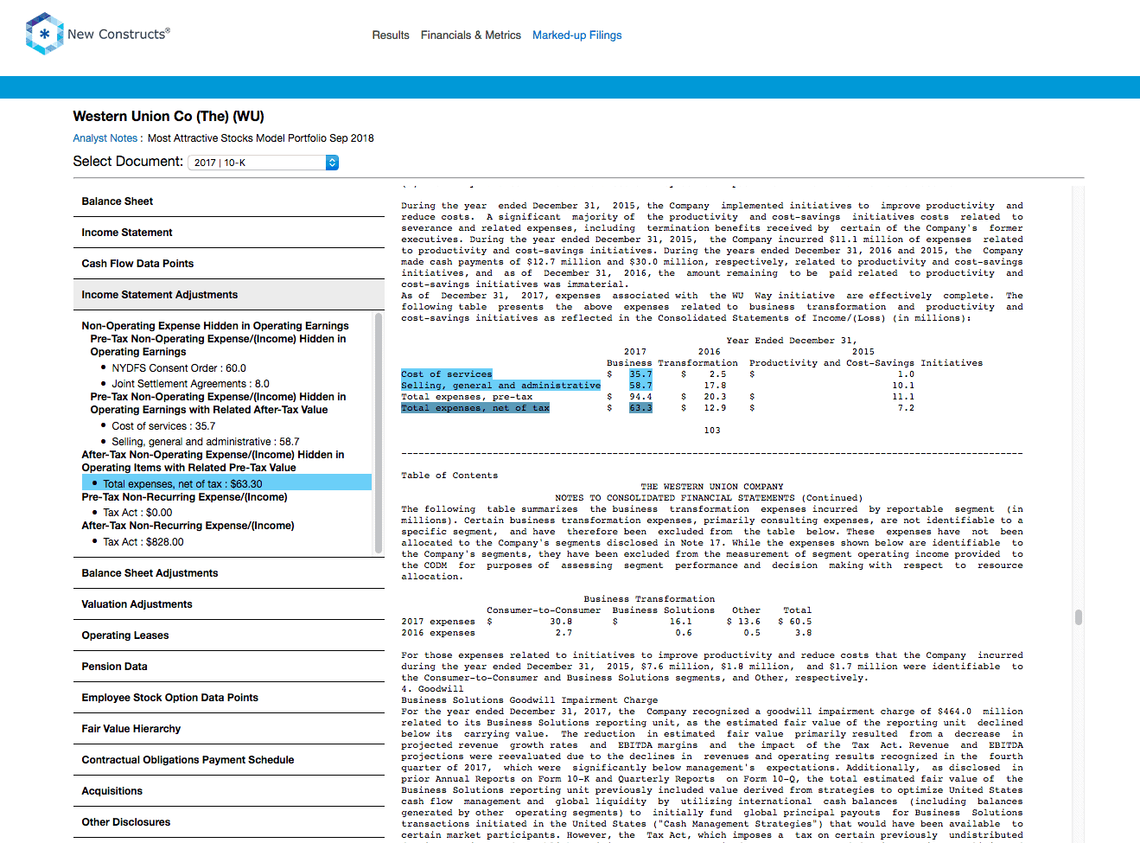This screenshot has height=843, width=1140.
Task: Expand Valuation Adjustments section
Action: pyautogui.click(x=229, y=604)
